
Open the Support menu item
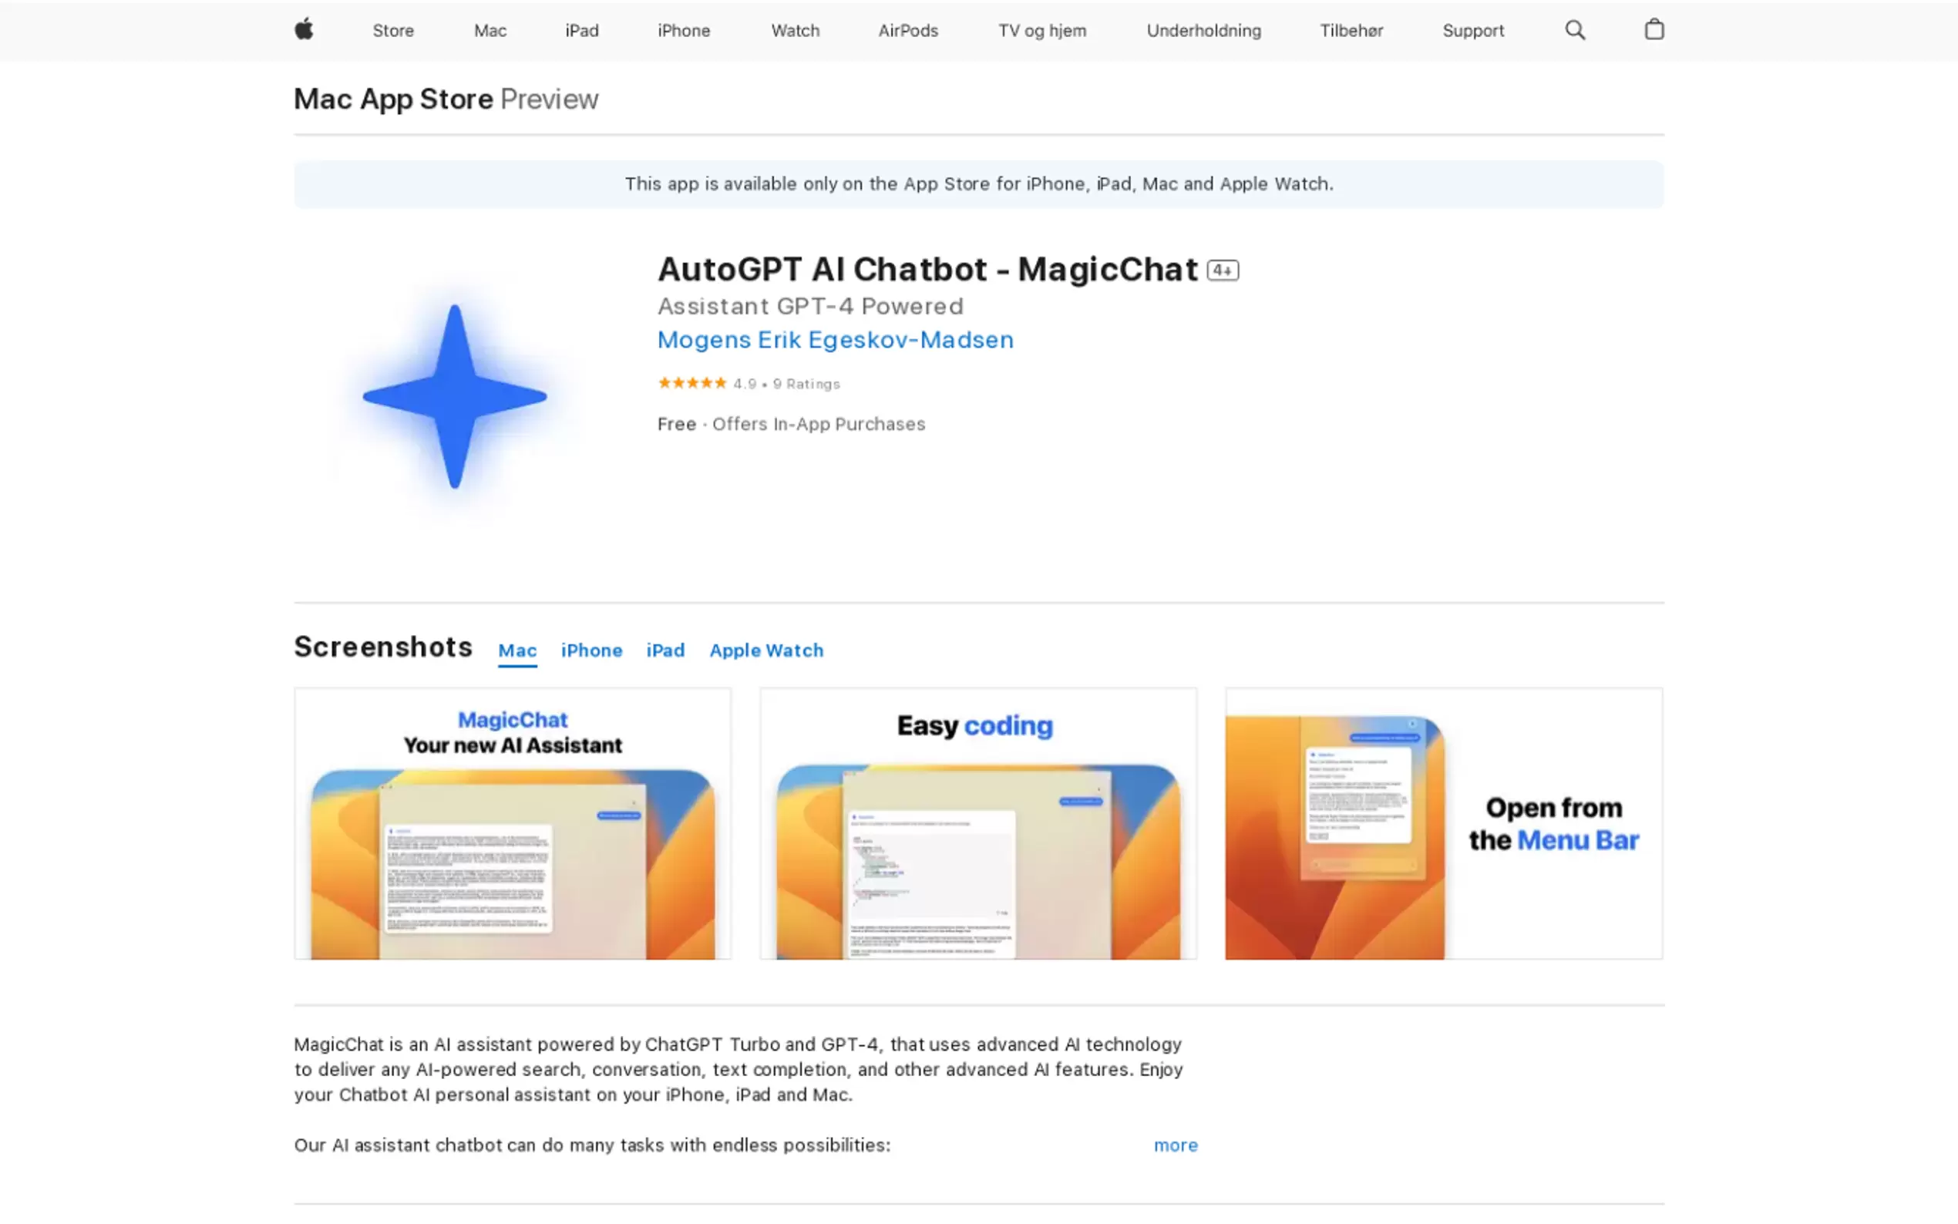click(x=1472, y=31)
